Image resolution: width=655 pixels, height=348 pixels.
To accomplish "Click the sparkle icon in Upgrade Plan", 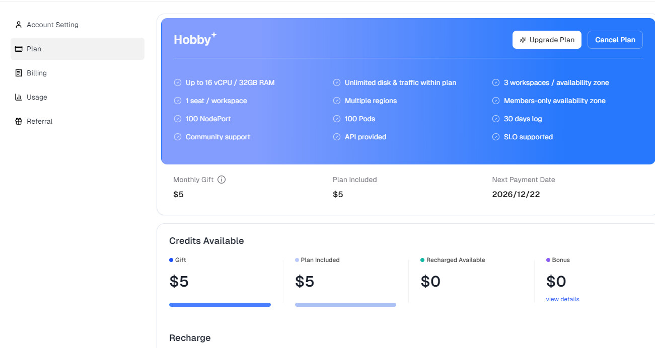I will coord(523,40).
